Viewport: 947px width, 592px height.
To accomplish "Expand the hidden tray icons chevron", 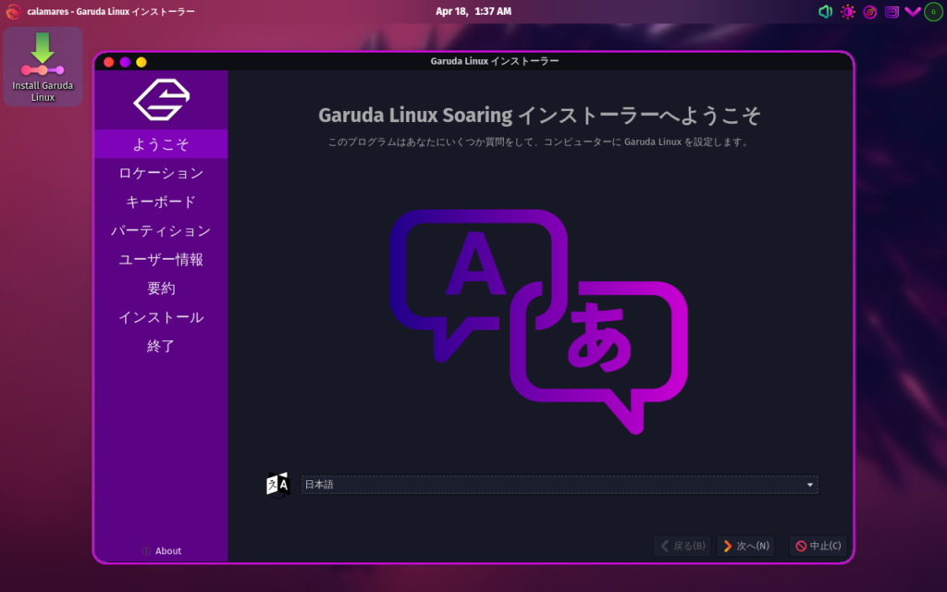I will click(x=912, y=12).
